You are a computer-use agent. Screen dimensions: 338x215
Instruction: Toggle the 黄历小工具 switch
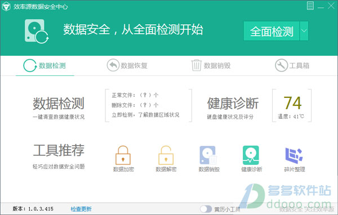206,209
